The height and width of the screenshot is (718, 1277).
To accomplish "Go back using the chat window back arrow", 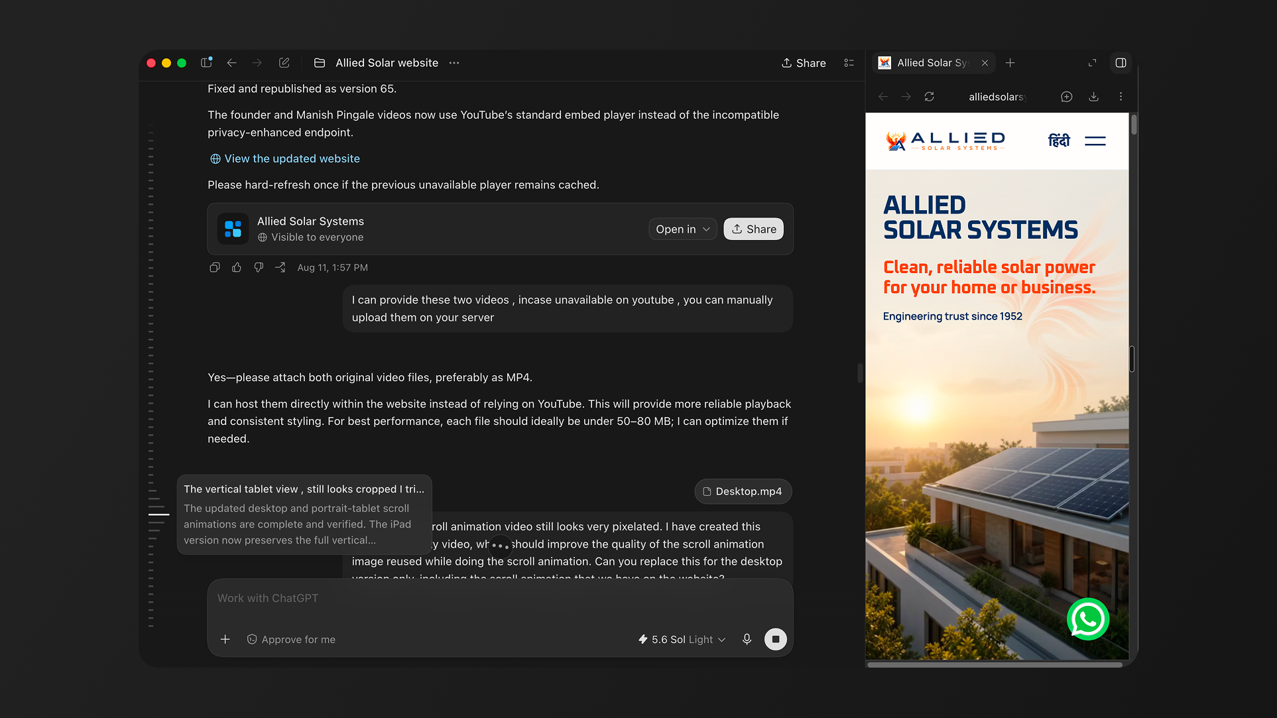I will [231, 62].
